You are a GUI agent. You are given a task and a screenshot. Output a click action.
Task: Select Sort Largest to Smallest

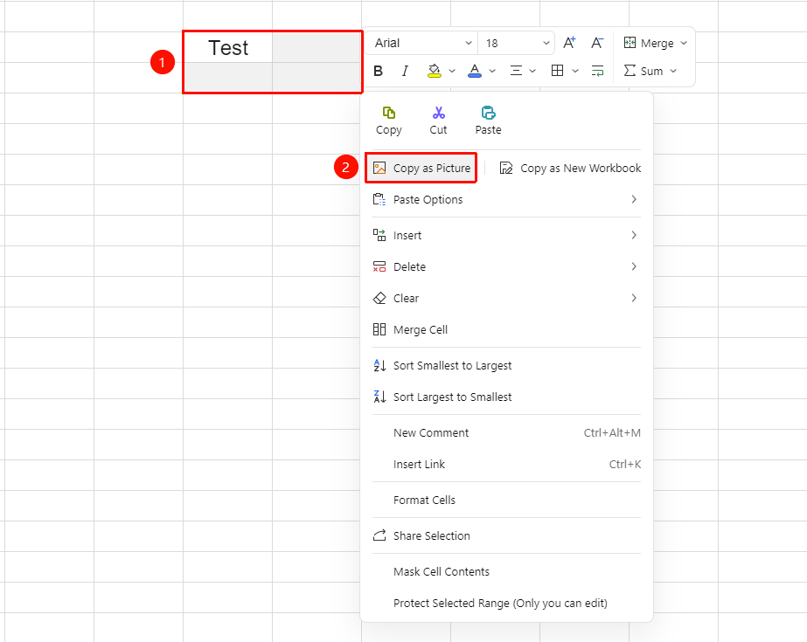pyautogui.click(x=506, y=397)
